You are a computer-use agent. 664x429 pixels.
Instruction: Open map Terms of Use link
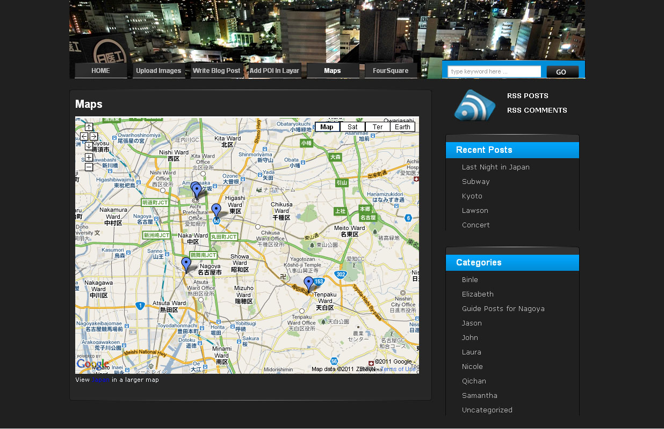tap(398, 369)
